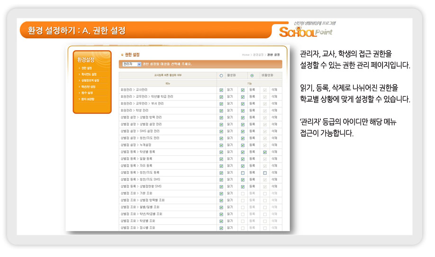Uncheck 삭제 for 상벌점 등록 > 학생별 등록

(x=265, y=152)
